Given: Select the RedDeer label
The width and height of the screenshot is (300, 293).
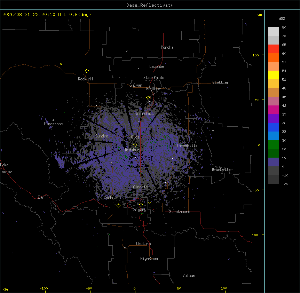Looking at the screenshot, I should (x=153, y=89).
